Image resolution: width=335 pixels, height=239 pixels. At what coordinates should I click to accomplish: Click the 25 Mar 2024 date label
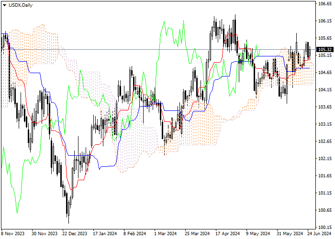(197, 234)
